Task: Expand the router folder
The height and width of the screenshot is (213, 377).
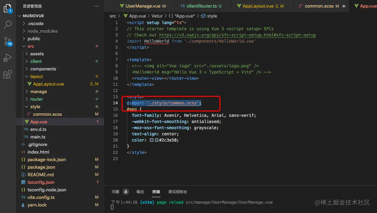Action: coord(27,99)
